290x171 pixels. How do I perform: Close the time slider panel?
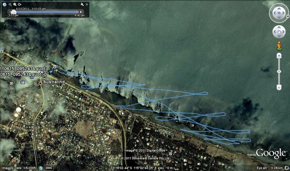(87, 4)
